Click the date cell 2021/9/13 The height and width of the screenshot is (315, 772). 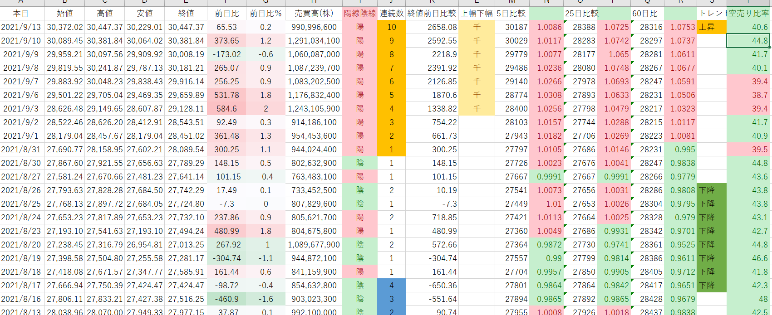22,27
